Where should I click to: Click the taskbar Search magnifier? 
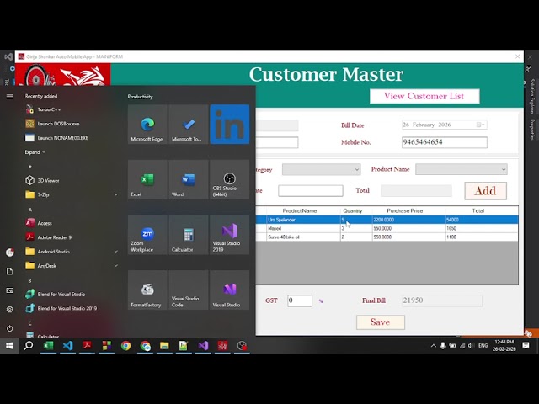[29, 346]
